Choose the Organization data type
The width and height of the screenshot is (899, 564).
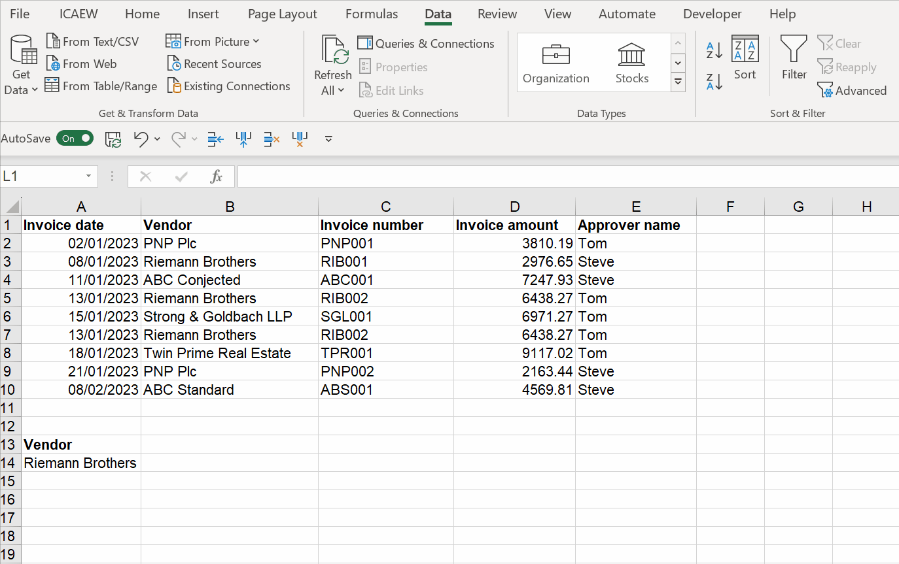pos(555,63)
